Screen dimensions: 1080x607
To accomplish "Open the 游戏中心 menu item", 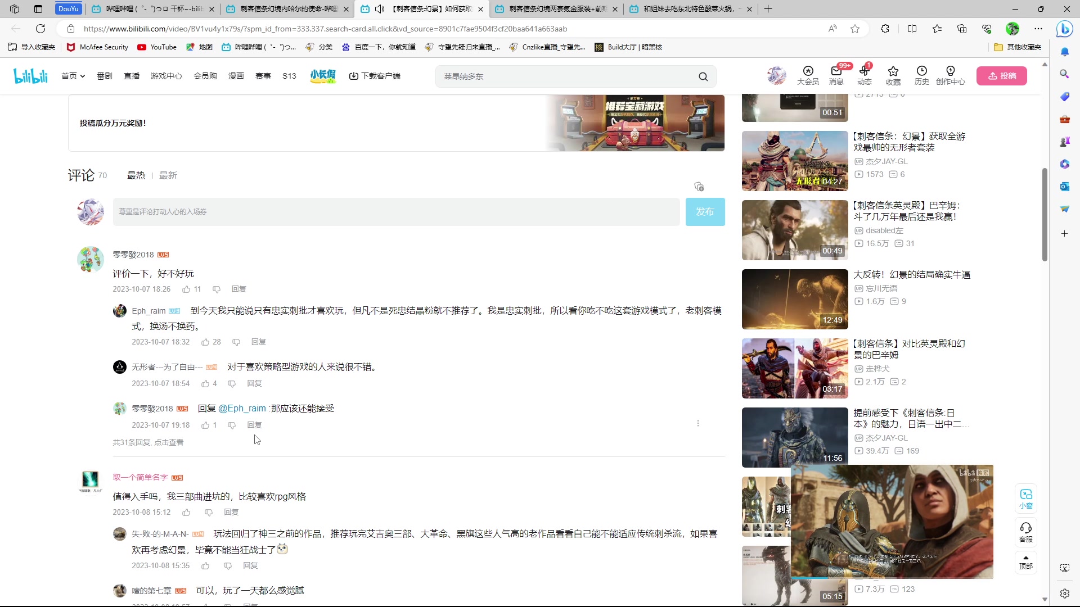I will click(166, 76).
